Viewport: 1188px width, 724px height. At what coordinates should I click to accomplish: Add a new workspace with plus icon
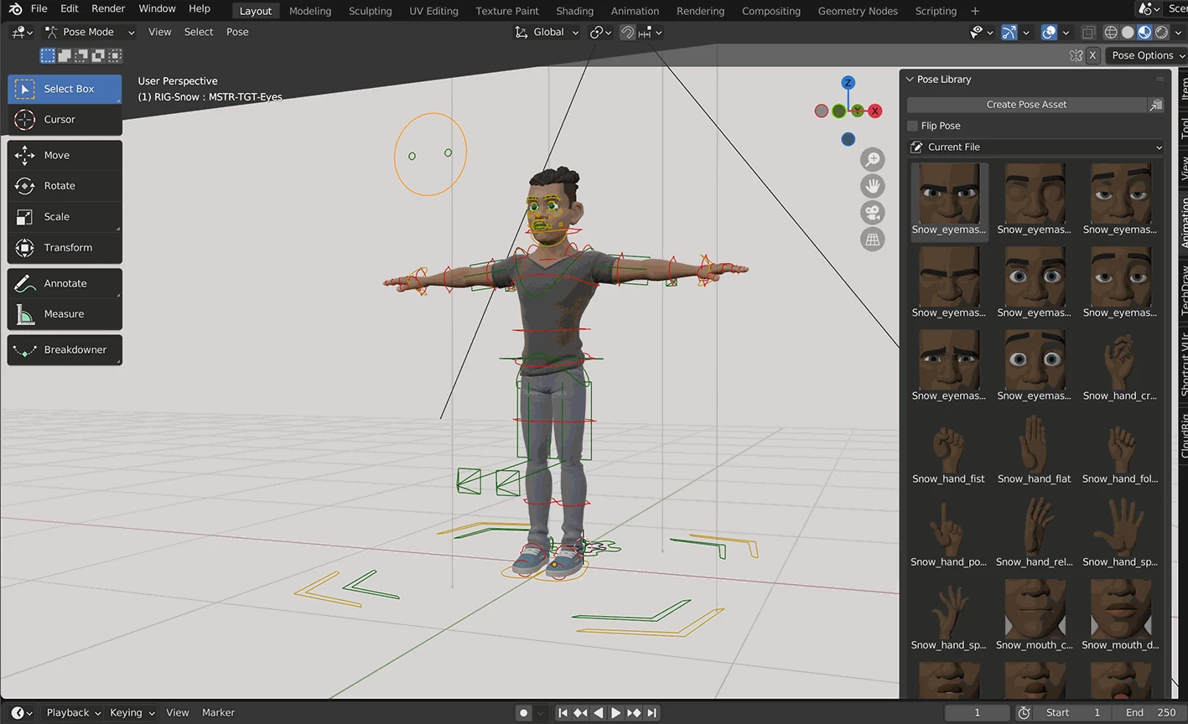pos(975,11)
